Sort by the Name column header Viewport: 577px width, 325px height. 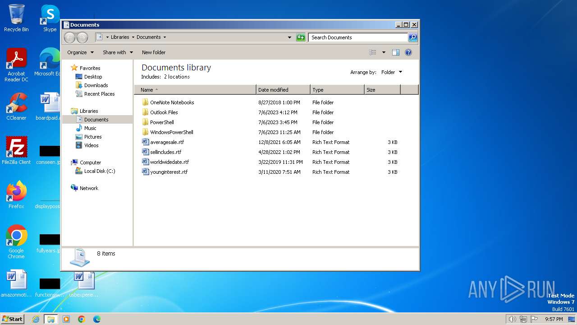pyautogui.click(x=195, y=90)
